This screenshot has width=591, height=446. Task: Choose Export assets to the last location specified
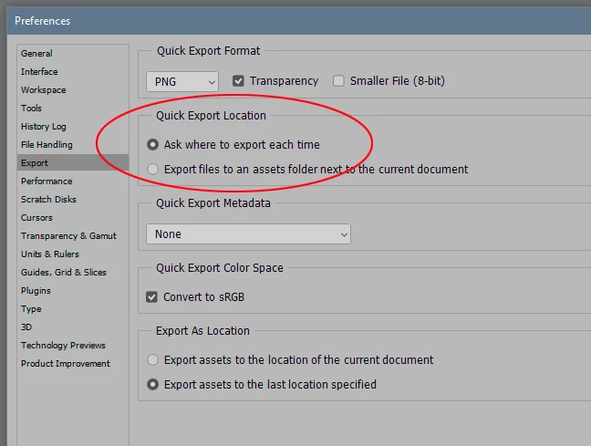coord(152,384)
